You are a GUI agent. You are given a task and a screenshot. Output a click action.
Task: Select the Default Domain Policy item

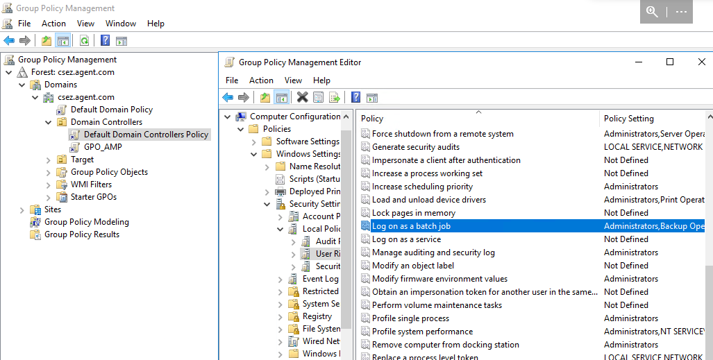click(x=111, y=110)
